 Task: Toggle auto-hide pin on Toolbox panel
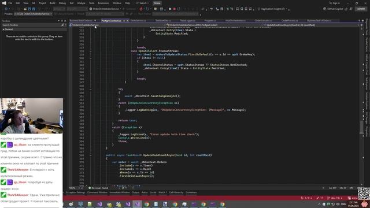click(62, 21)
